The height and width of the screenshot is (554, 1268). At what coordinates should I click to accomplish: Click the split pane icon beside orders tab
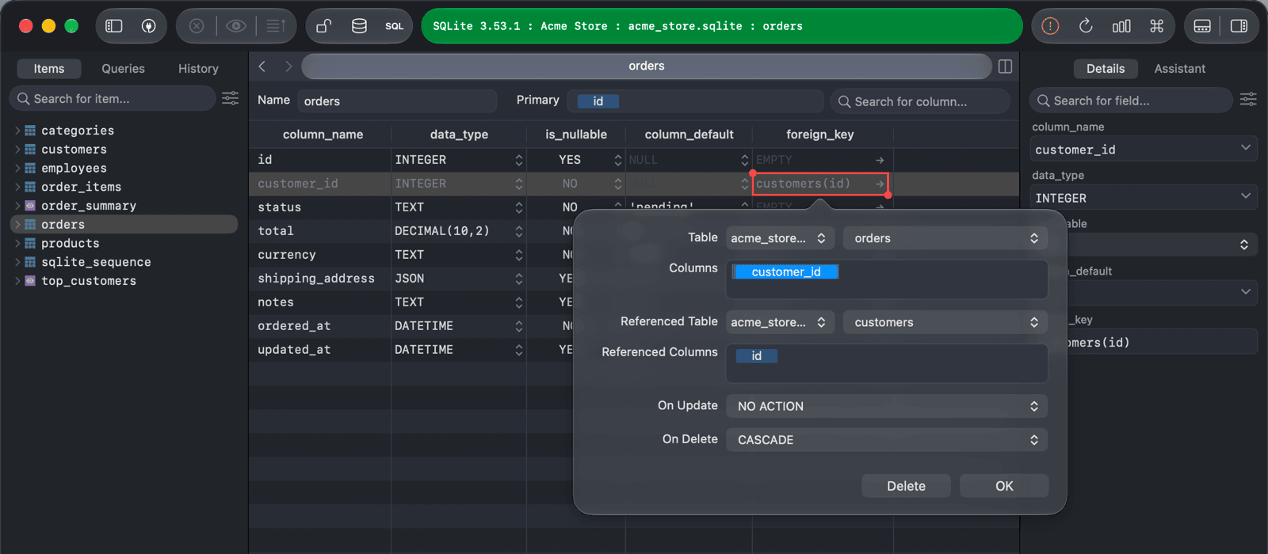1006,66
